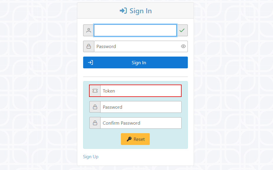Click lock icon next to Confirm Password
The height and width of the screenshot is (170, 273).
(x=95, y=123)
